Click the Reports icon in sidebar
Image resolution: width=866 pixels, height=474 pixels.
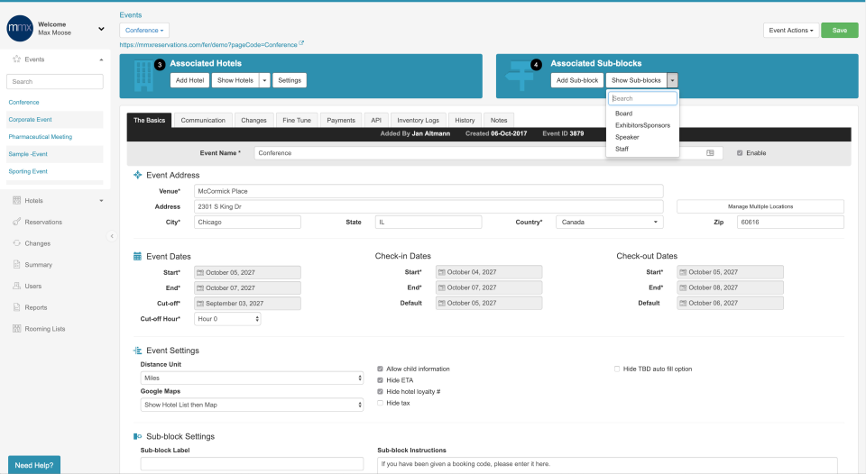16,307
